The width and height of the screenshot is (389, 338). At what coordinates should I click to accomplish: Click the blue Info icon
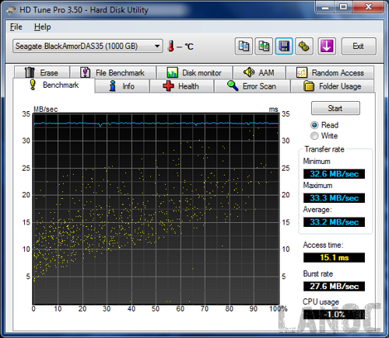point(112,85)
